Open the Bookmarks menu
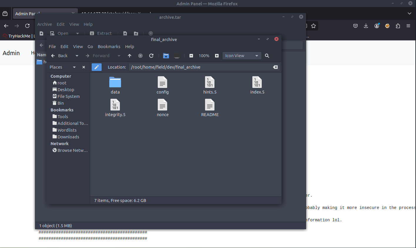 [x=109, y=47]
